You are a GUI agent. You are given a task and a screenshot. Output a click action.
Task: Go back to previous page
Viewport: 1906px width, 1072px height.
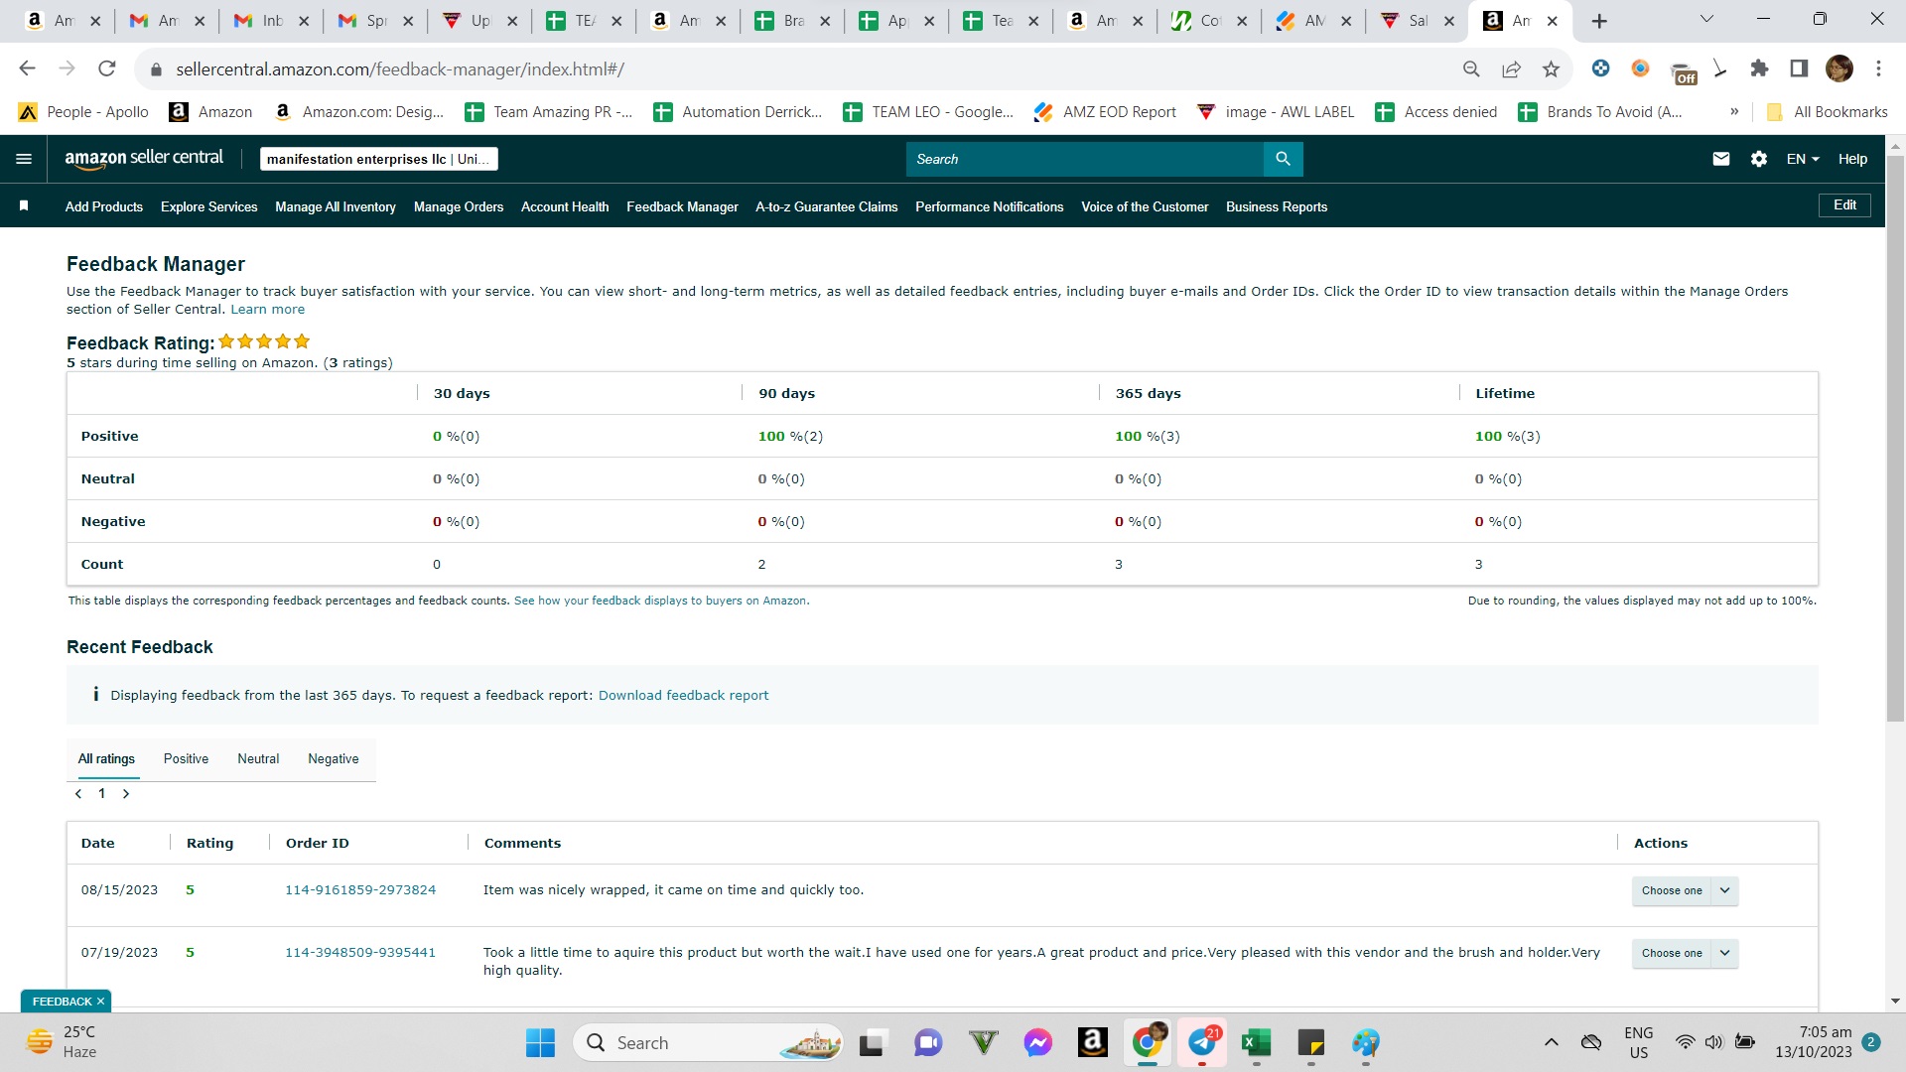[28, 68]
